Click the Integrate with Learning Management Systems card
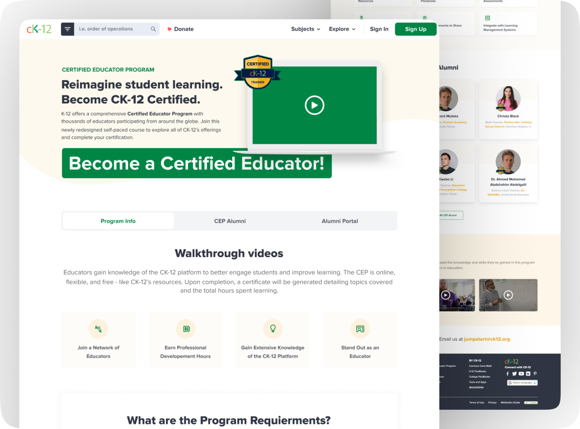 point(508,23)
